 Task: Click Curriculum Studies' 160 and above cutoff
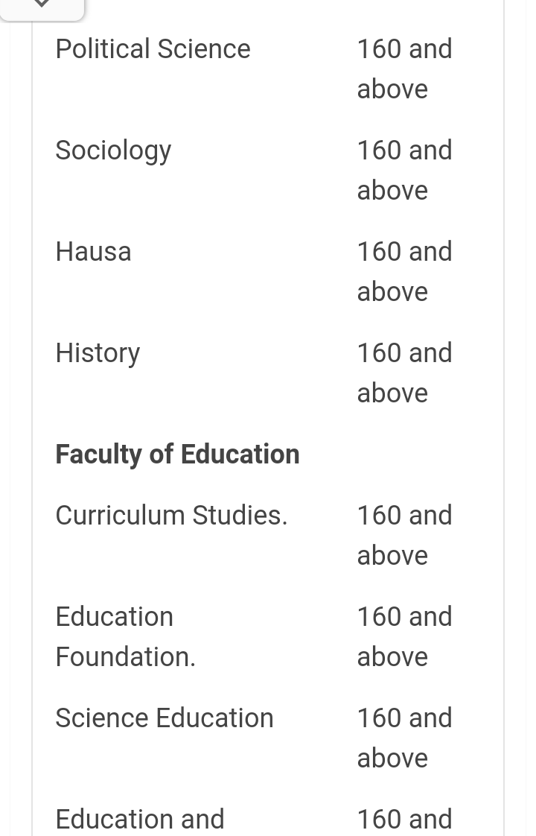point(404,535)
